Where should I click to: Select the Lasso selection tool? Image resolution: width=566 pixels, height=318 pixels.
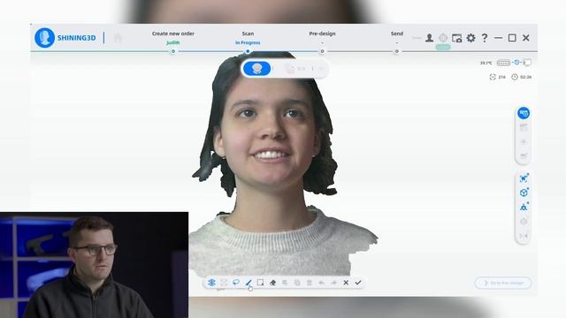(x=236, y=283)
